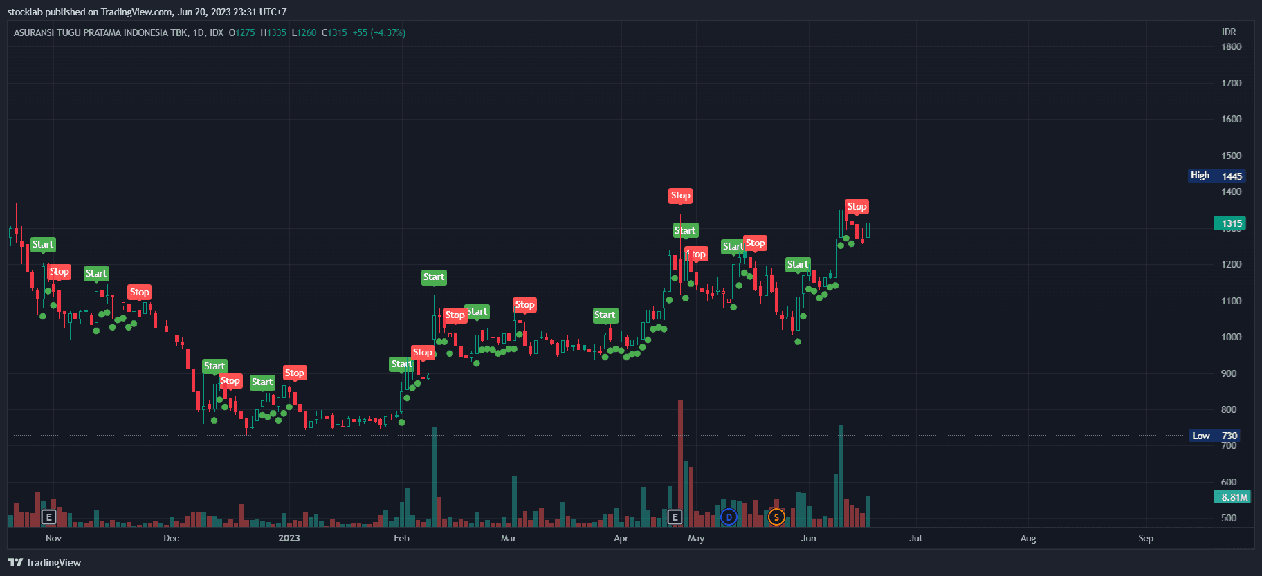Select the current price 1315 tag

tap(1232, 223)
